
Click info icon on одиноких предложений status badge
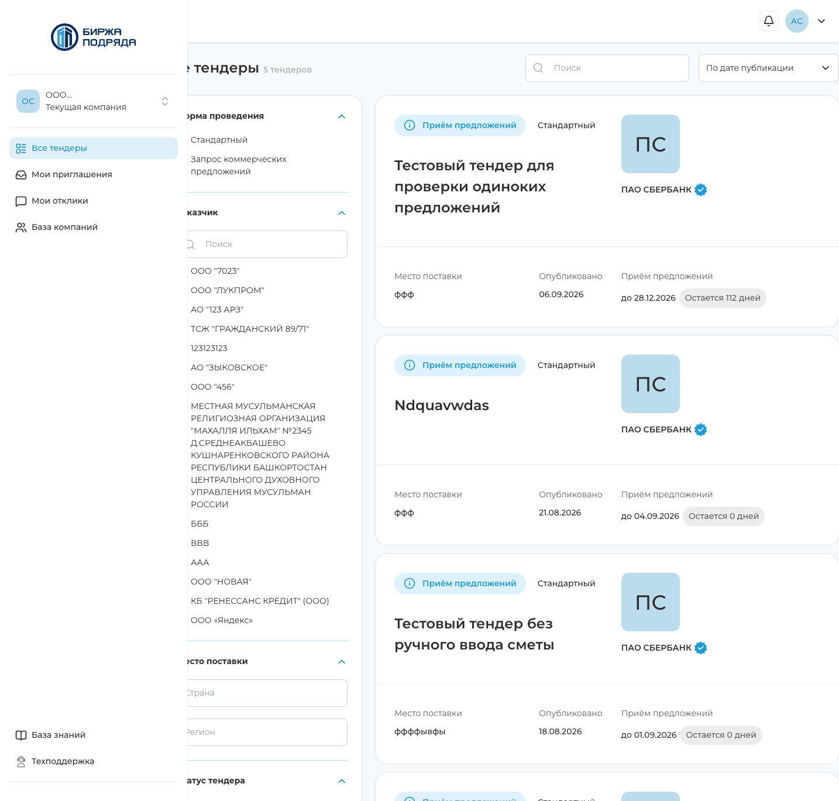coord(410,126)
